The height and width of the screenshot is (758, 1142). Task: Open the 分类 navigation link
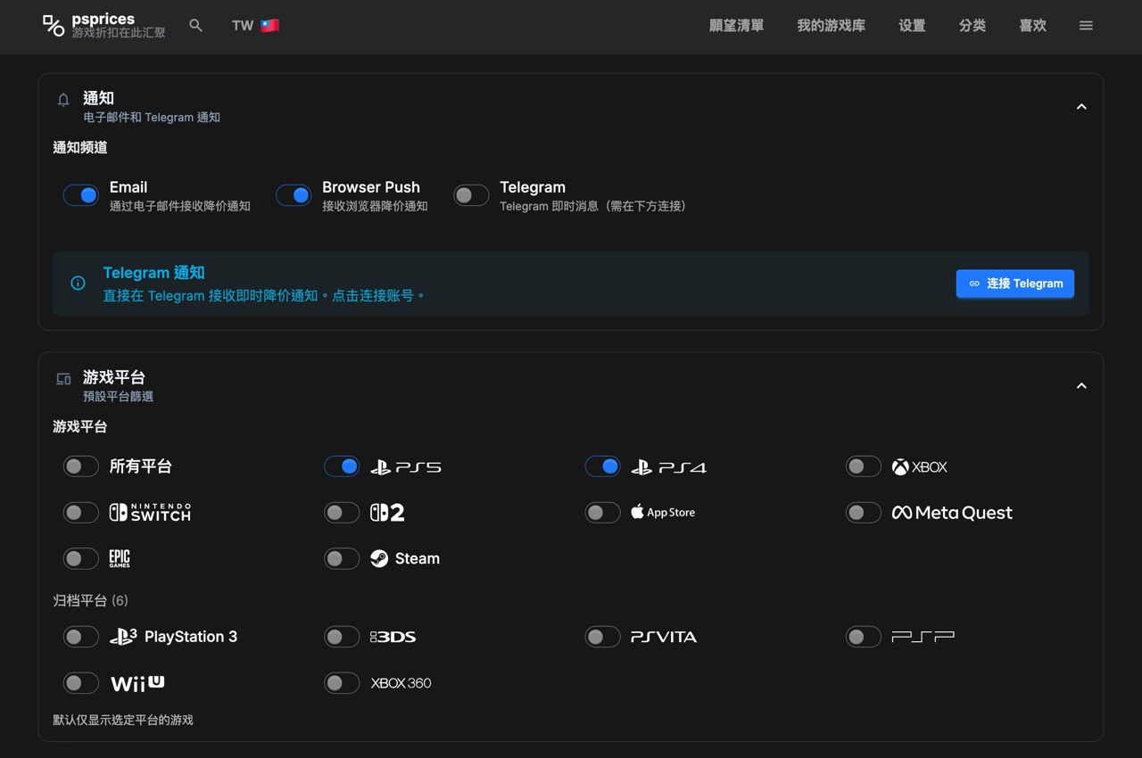click(x=972, y=26)
